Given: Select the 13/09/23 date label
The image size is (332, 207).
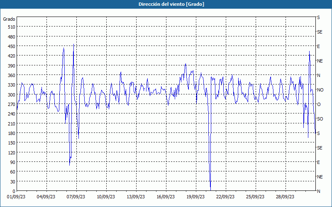Looking at the screenshot, I should pos(136,197).
